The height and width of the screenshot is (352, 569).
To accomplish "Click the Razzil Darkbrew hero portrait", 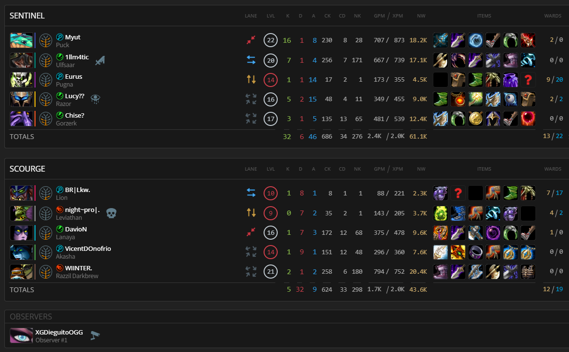I will [21, 271].
